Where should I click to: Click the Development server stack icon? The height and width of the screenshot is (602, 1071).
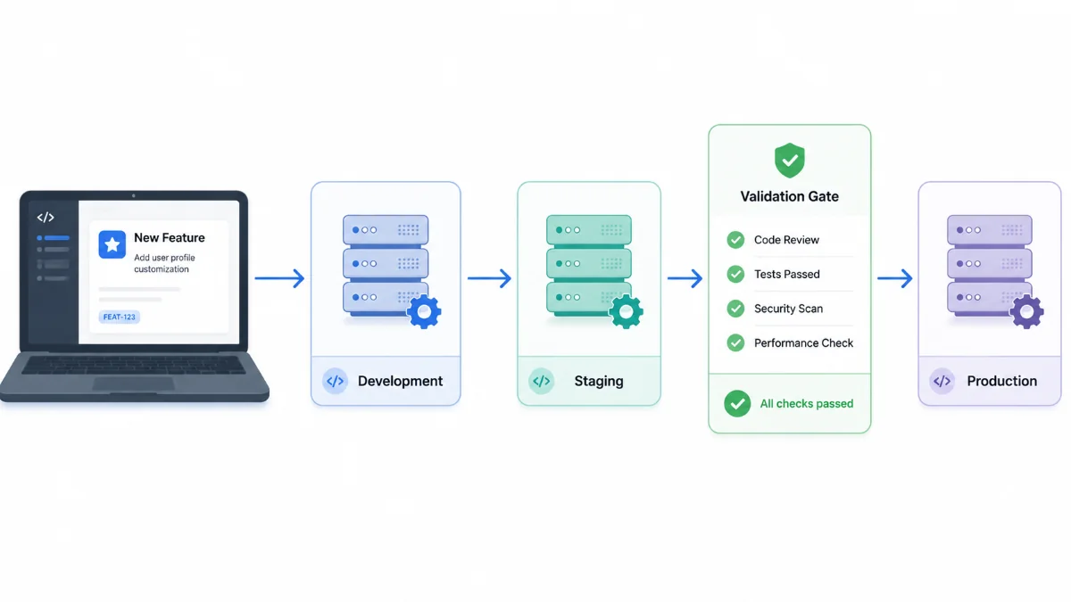click(386, 264)
